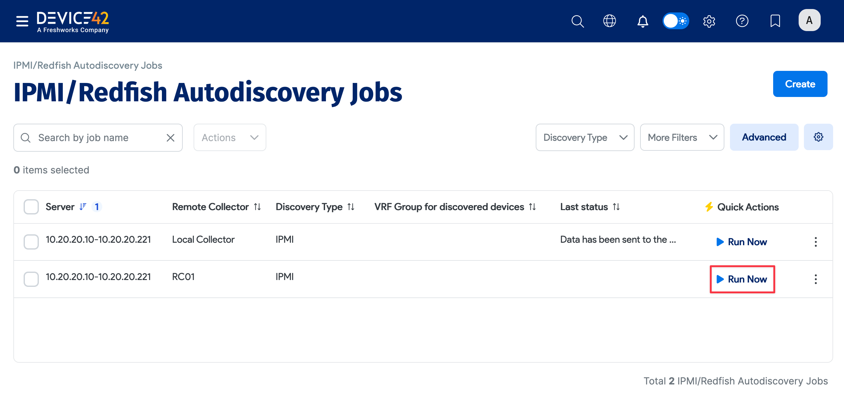Open three-dot menu for RC01 job

(815, 279)
